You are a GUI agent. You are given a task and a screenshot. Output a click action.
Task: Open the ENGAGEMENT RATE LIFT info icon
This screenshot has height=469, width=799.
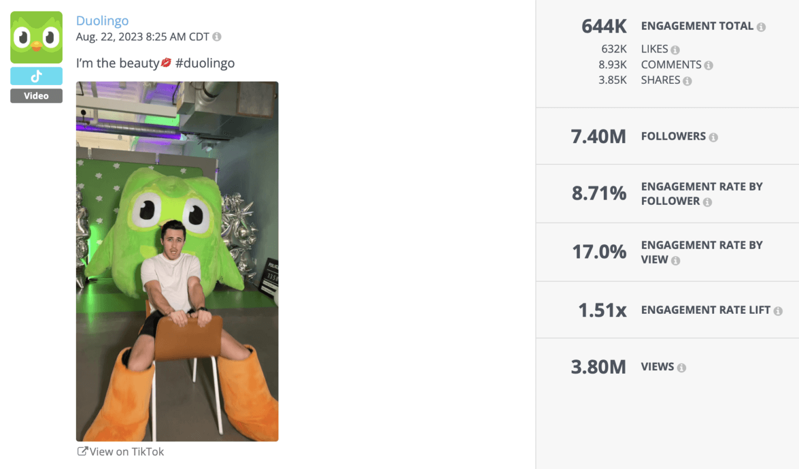pyautogui.click(x=778, y=310)
